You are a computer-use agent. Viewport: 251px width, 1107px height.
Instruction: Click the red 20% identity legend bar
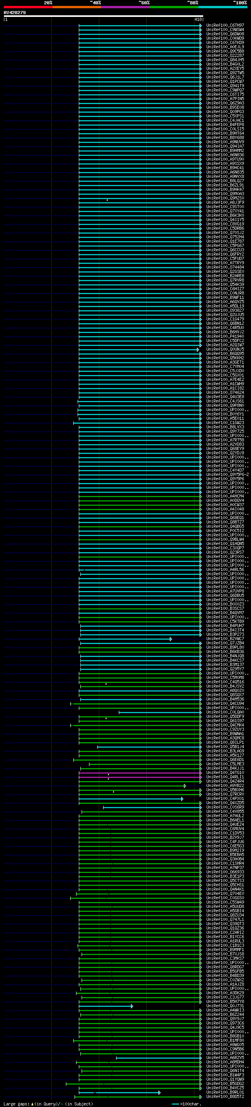28,7
